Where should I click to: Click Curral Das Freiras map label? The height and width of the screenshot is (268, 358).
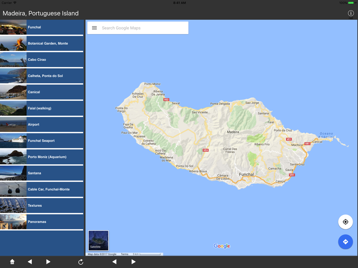click(x=230, y=150)
